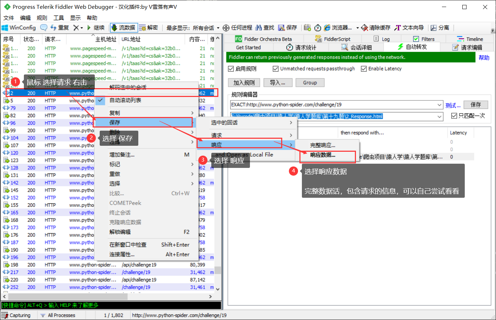Uncheck the 只匹配一次 checkbox
This screenshot has height=320, width=496.
click(454, 116)
